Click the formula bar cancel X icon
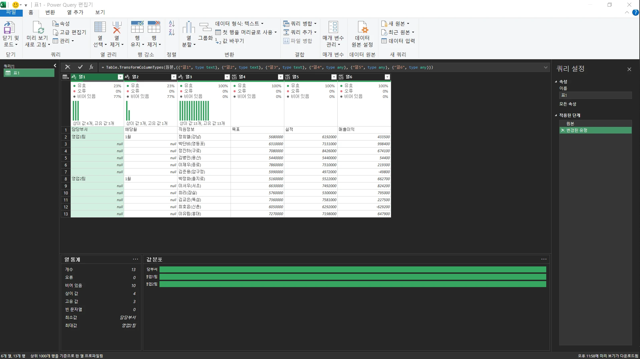 [x=68, y=67]
